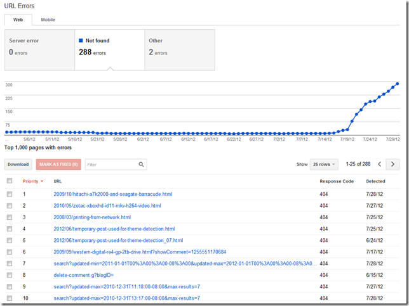Open printing-from-network.html link
Image resolution: width=409 pixels, height=306 pixels.
tap(92, 217)
